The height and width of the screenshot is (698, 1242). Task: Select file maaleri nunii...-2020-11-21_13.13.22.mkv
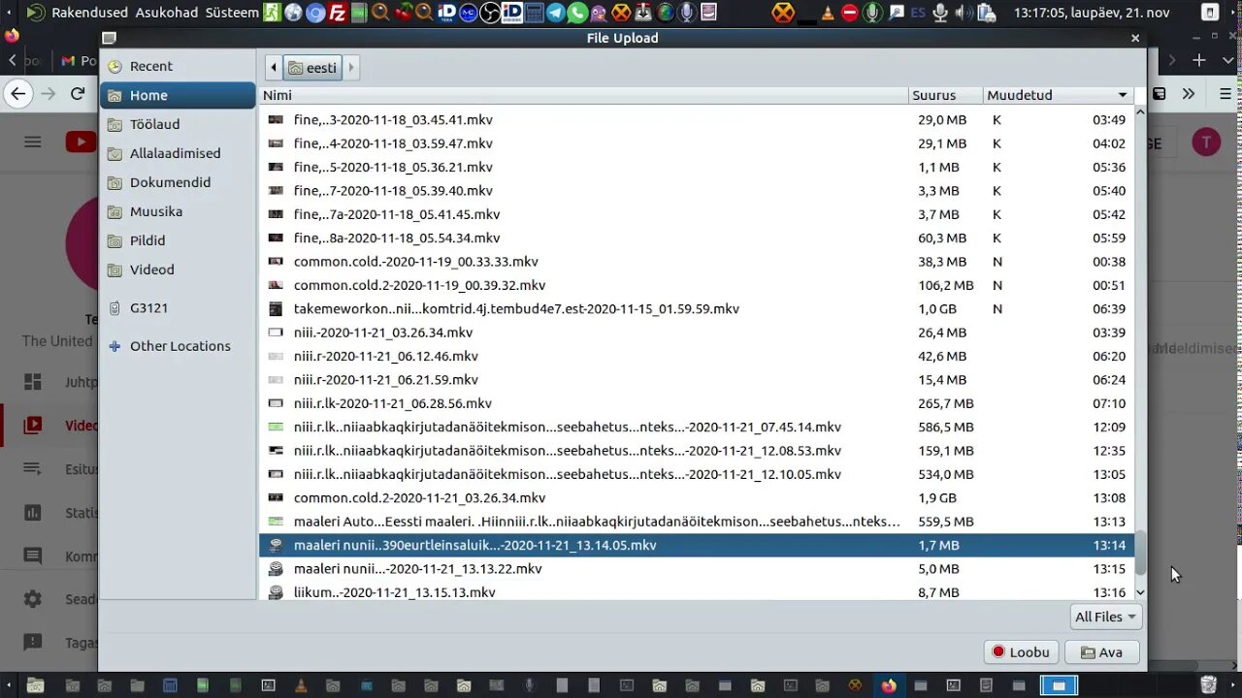pyautogui.click(x=696, y=569)
